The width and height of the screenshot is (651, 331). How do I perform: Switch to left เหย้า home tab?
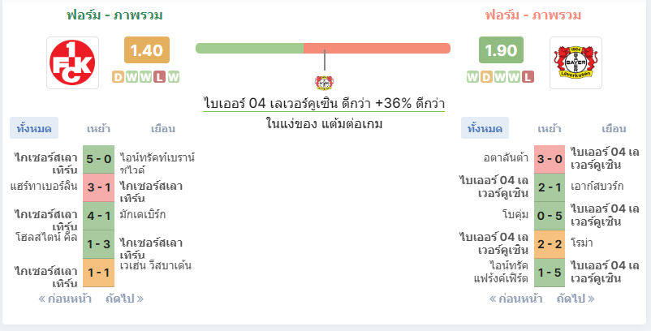(x=98, y=128)
